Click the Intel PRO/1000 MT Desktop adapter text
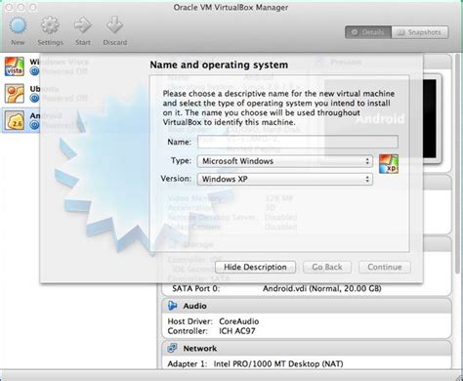The width and height of the screenshot is (463, 381). 278,363
